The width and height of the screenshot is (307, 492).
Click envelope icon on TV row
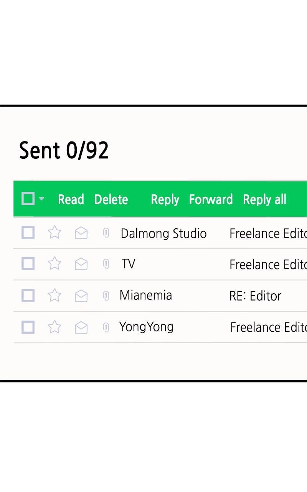point(81,264)
